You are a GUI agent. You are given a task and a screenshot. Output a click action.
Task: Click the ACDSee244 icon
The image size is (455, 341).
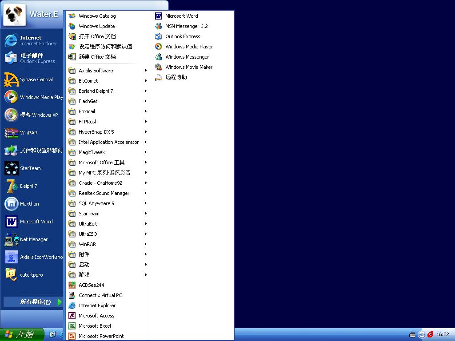[x=72, y=285]
